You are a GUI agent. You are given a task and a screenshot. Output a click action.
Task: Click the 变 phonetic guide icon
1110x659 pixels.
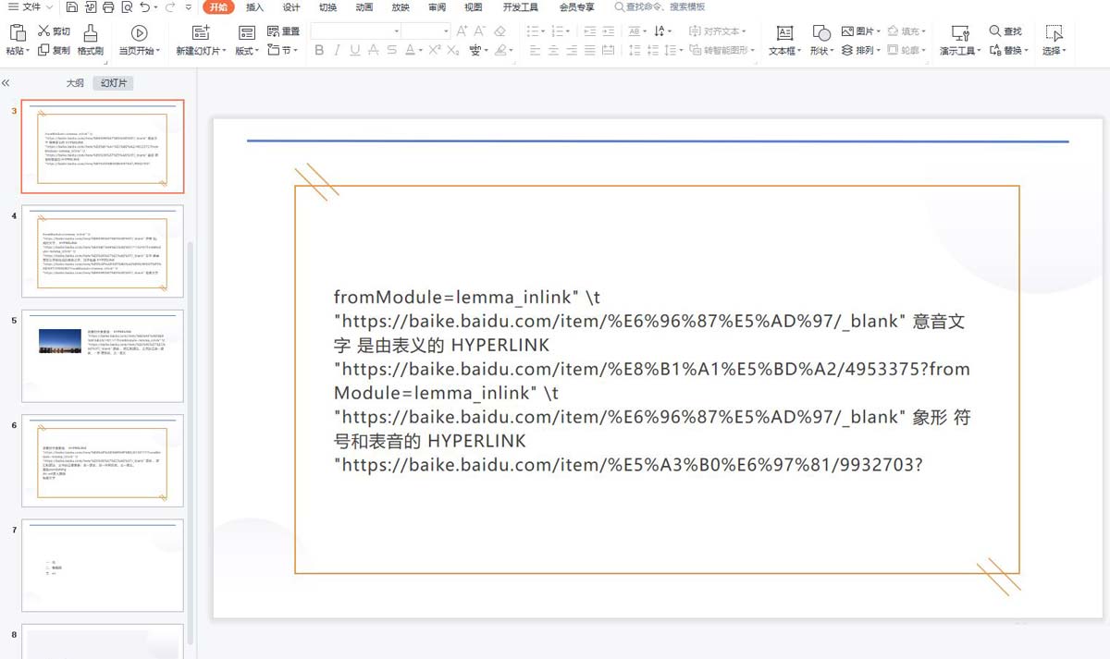coord(475,50)
